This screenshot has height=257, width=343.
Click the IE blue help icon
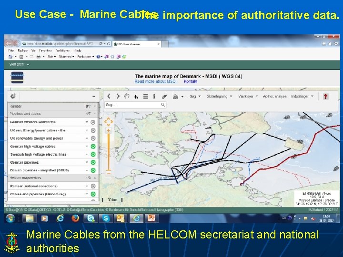click(98, 57)
